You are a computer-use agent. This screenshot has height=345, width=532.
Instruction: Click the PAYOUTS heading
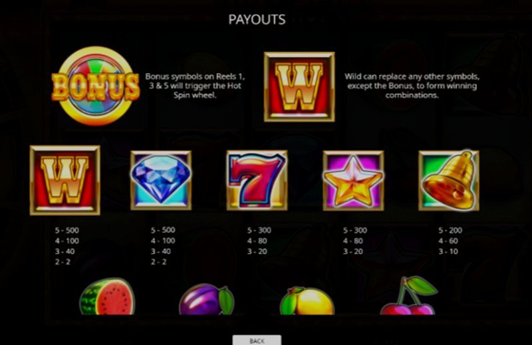tap(257, 20)
